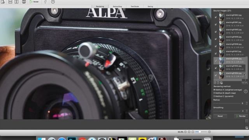249x140 pixels.
Task: Click the Facebook share icon
Action: (46, 2)
